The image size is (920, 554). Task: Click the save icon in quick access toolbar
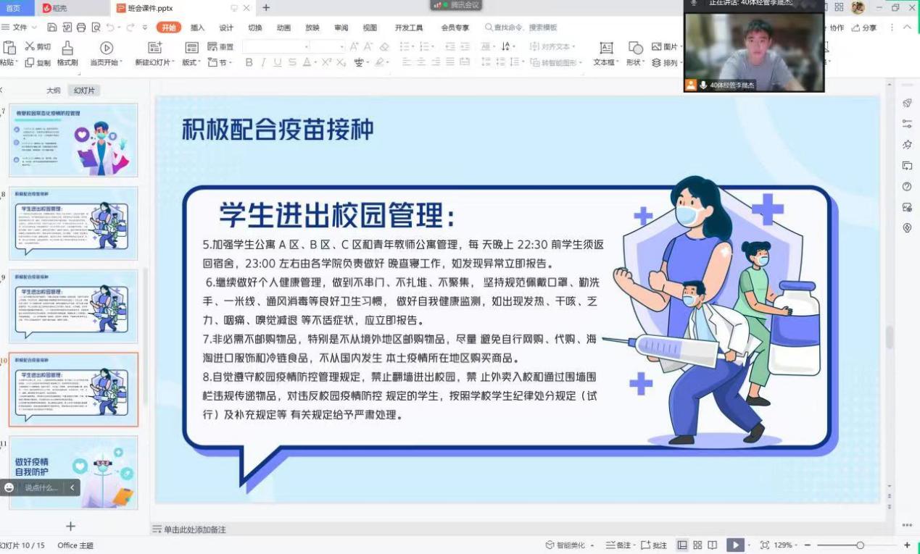(x=52, y=28)
